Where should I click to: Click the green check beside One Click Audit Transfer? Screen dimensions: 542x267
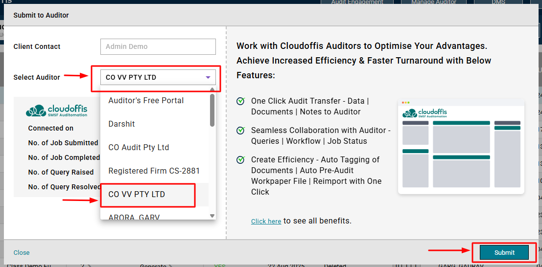240,101
